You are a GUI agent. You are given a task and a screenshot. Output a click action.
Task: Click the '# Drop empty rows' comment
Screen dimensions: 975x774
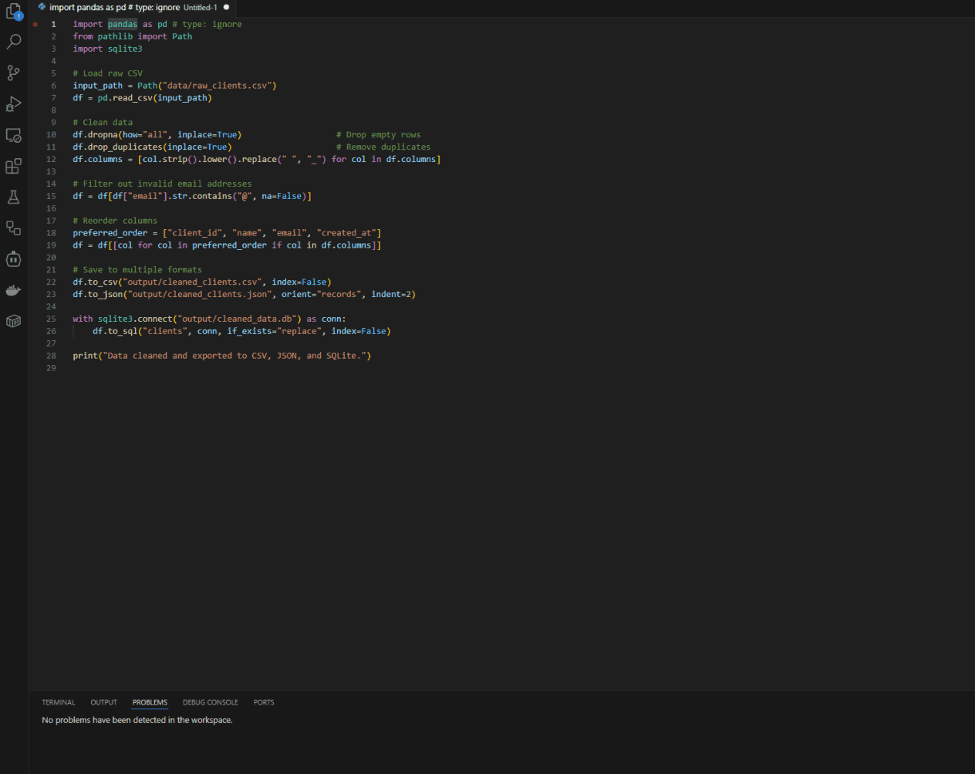(x=379, y=134)
